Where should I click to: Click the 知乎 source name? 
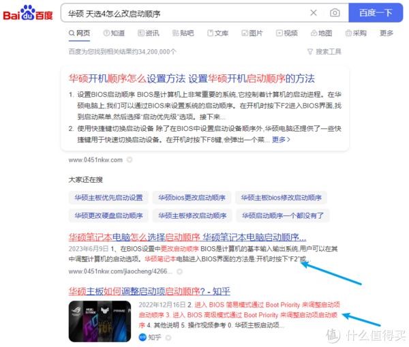pyautogui.click(x=155, y=337)
